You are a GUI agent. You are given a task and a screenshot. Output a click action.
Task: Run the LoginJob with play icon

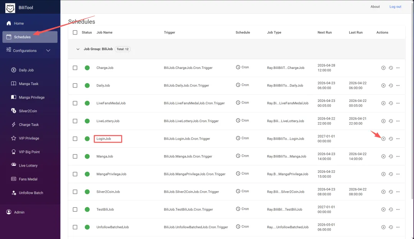[383, 139]
